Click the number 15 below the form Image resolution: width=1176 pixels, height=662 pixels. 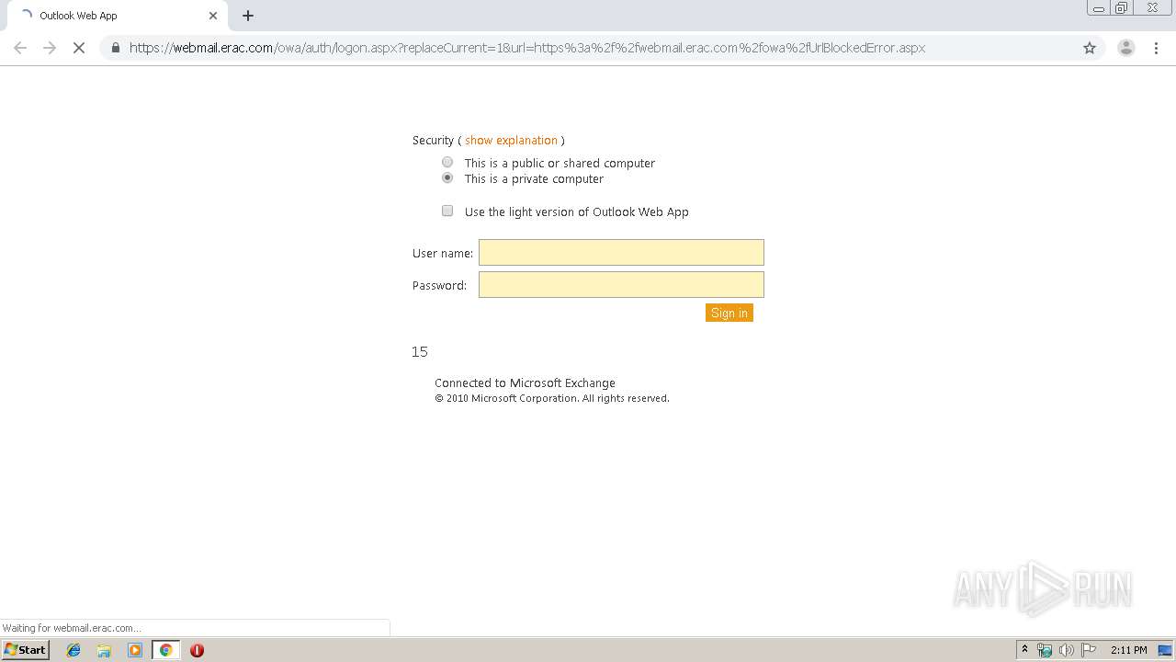point(420,351)
